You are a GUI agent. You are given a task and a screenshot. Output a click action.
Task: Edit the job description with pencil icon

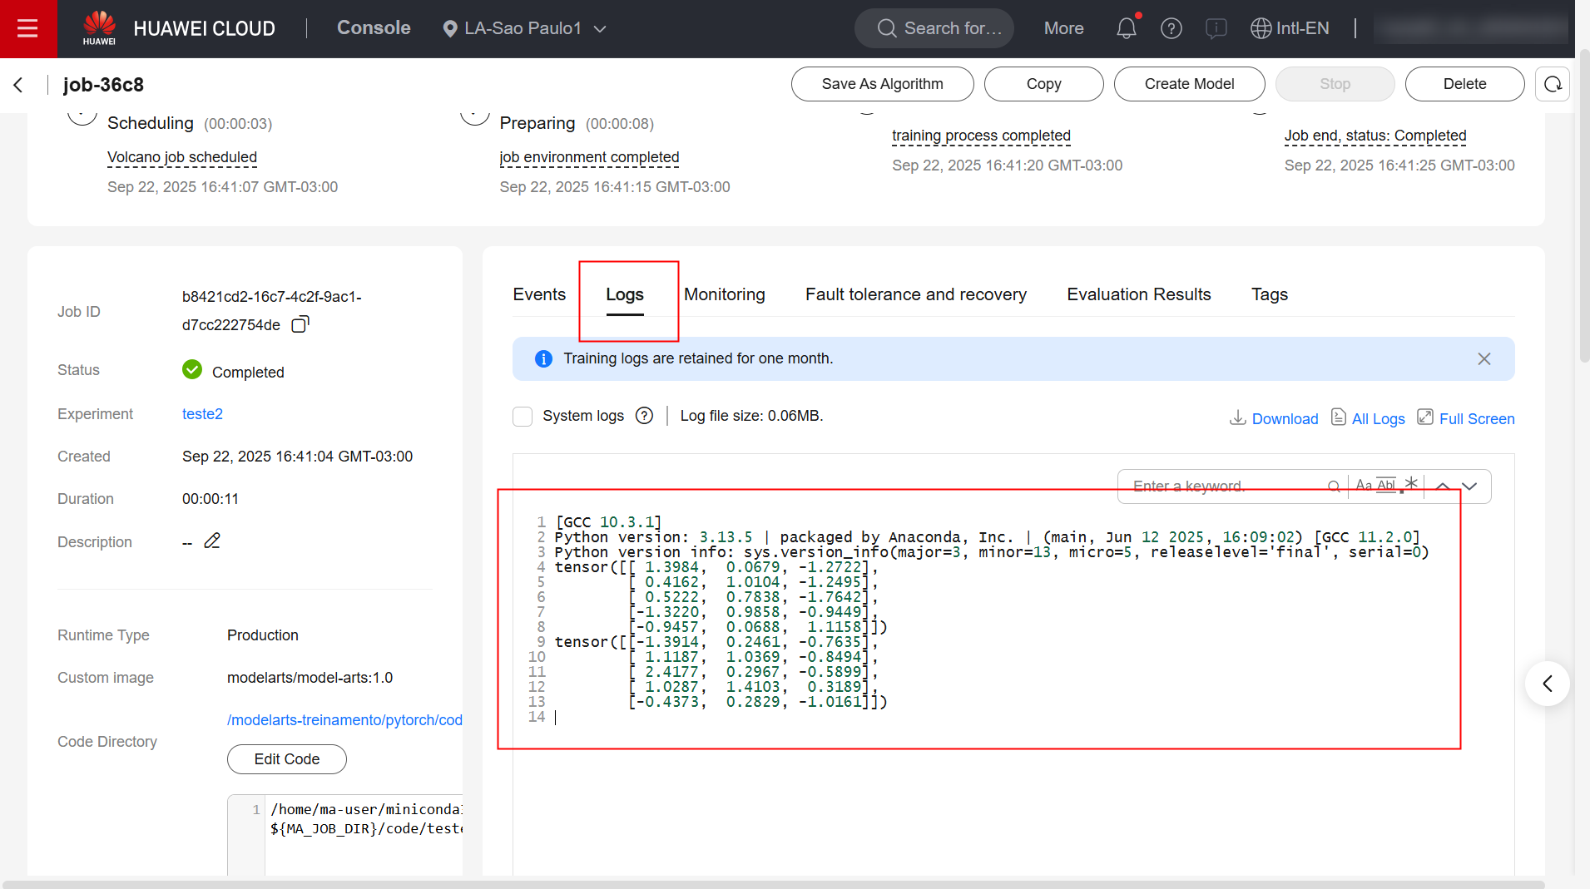click(x=212, y=541)
